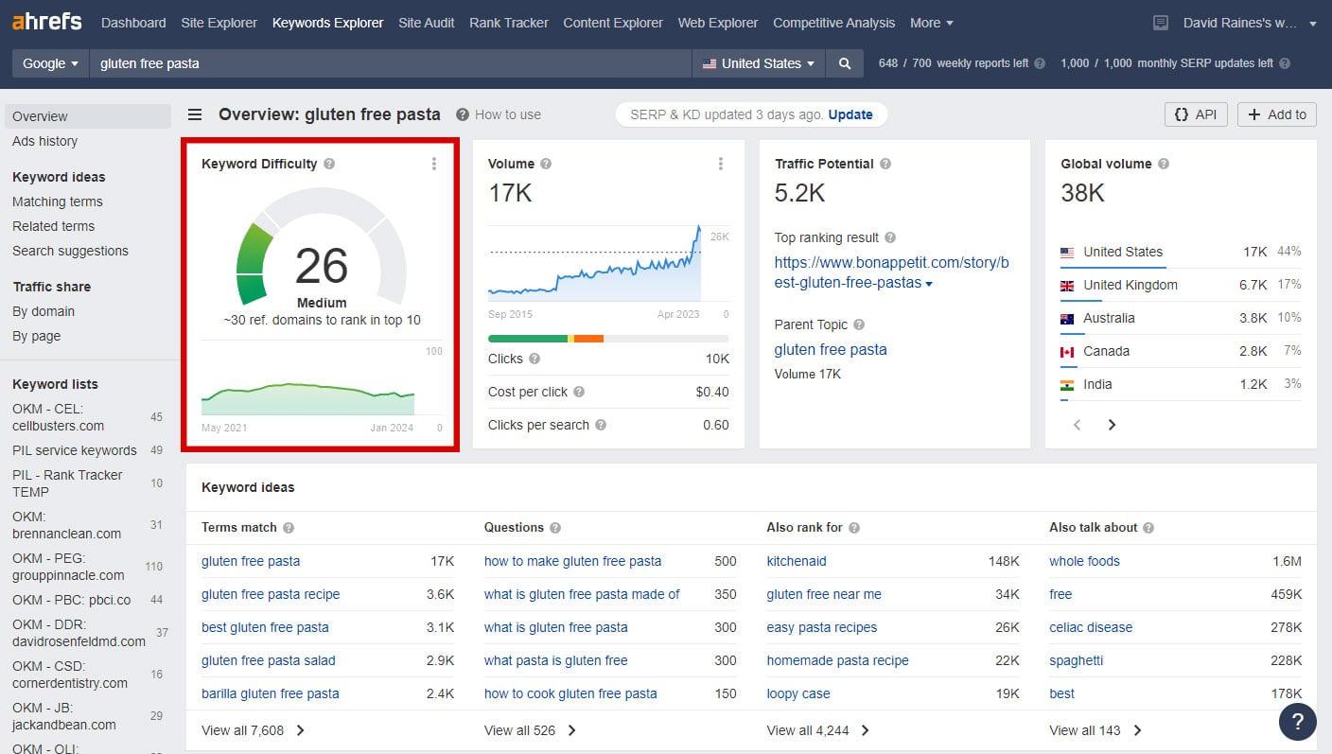Click the Add to button
Image resolution: width=1332 pixels, height=754 pixels.
coord(1277,114)
